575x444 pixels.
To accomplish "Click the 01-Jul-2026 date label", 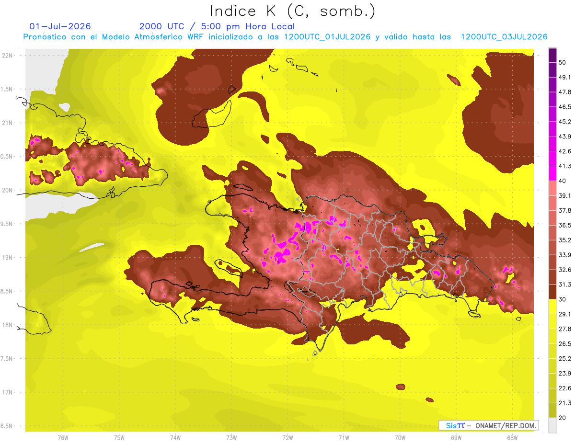I will point(60,26).
